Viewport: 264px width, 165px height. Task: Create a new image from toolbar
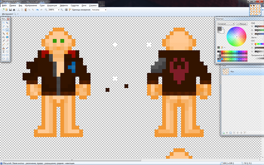point(3,10)
